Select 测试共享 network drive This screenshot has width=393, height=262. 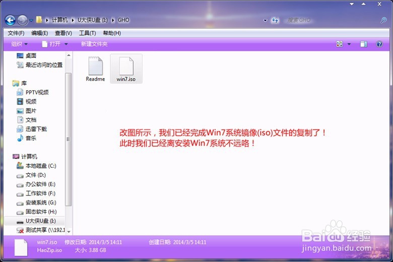[x=41, y=230]
